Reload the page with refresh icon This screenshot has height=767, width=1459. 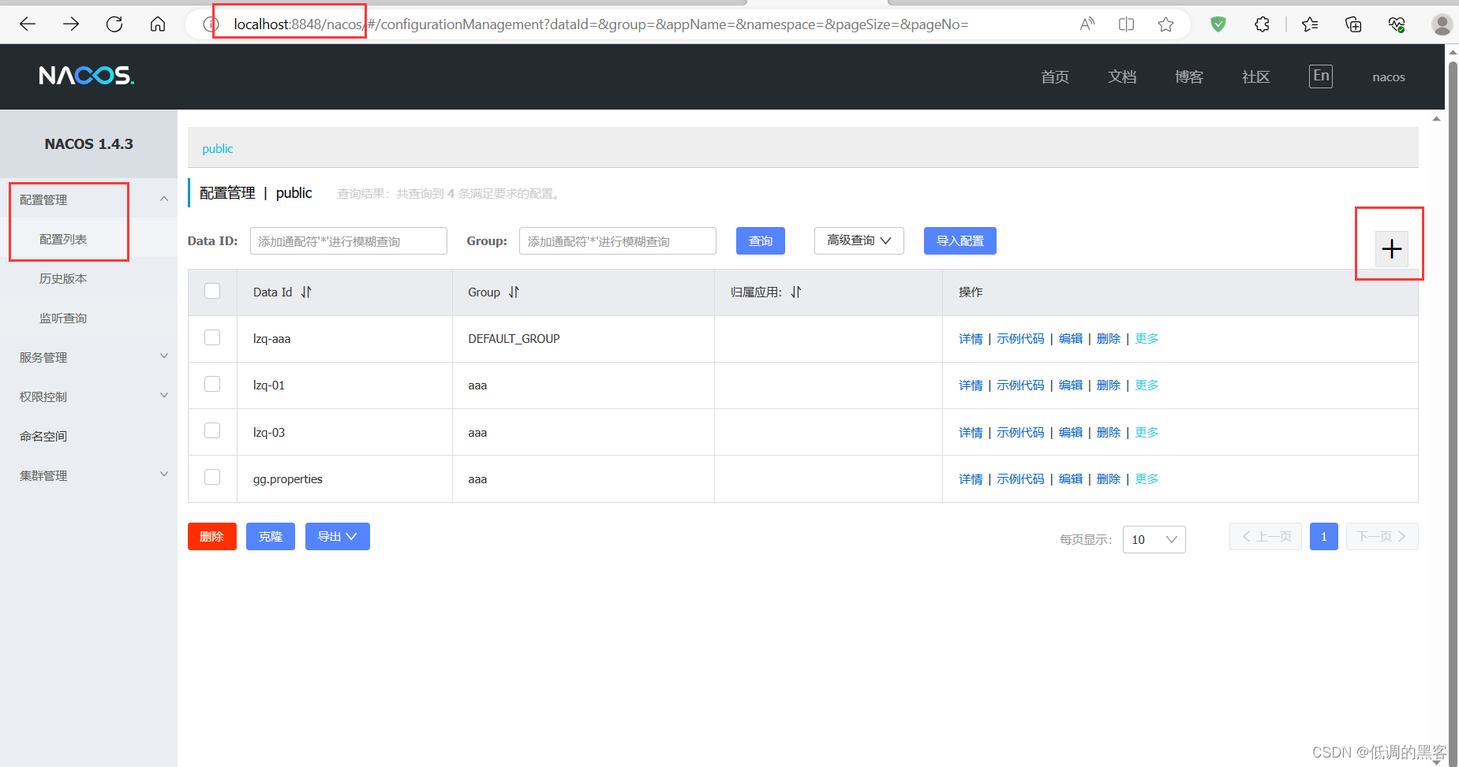tap(114, 24)
